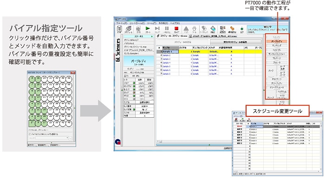Click the step-forward skip icon in toolbar

[x=157, y=29]
